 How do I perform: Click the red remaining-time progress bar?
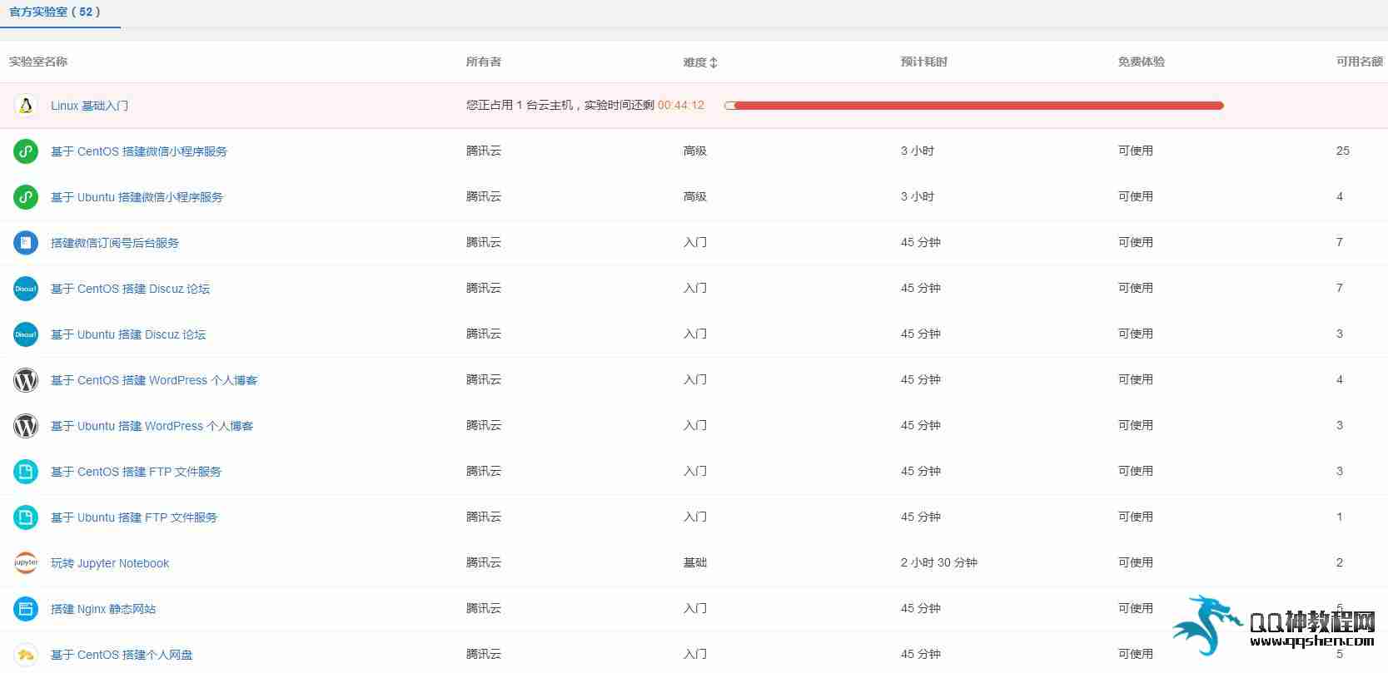[974, 106]
